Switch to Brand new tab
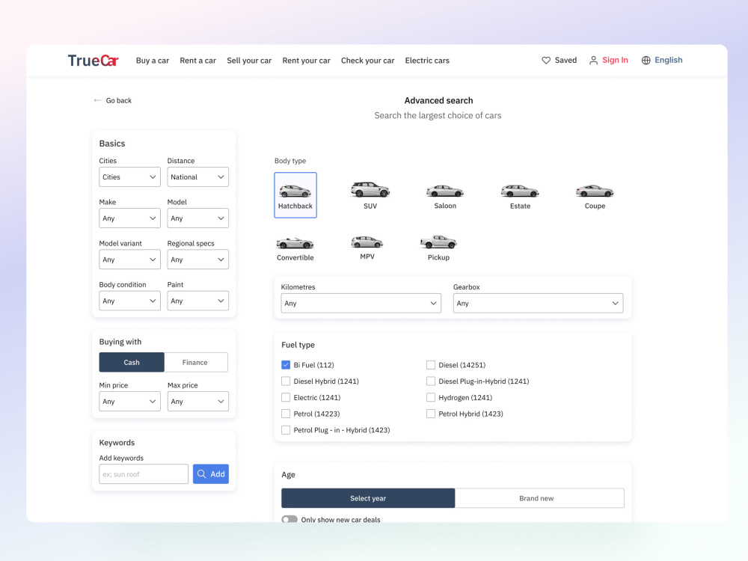 click(x=539, y=498)
